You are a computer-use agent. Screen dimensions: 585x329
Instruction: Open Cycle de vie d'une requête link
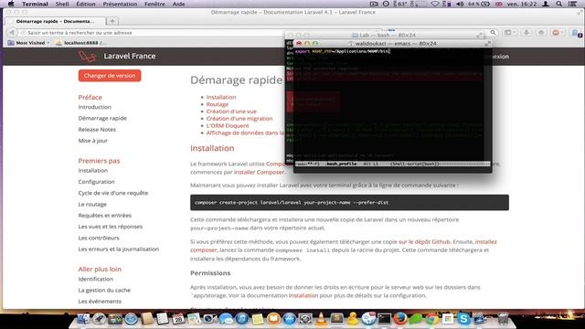[x=113, y=193]
